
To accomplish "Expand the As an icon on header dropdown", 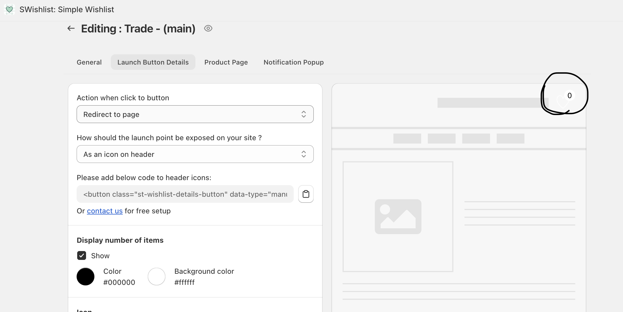I will pyautogui.click(x=195, y=154).
